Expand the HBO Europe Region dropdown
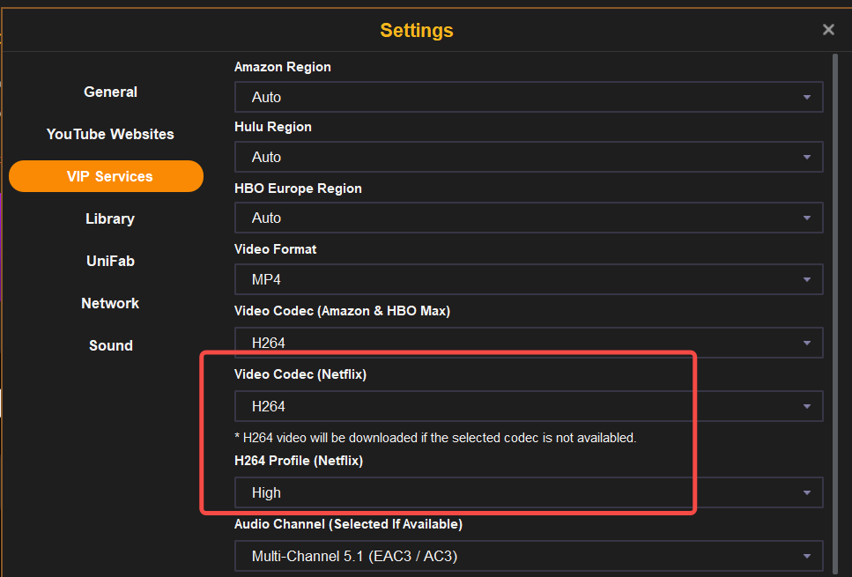This screenshot has width=852, height=577. [x=529, y=218]
